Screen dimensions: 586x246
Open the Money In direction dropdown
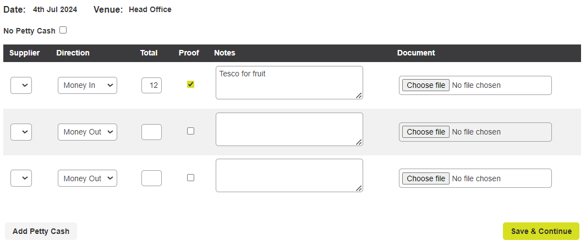click(87, 86)
